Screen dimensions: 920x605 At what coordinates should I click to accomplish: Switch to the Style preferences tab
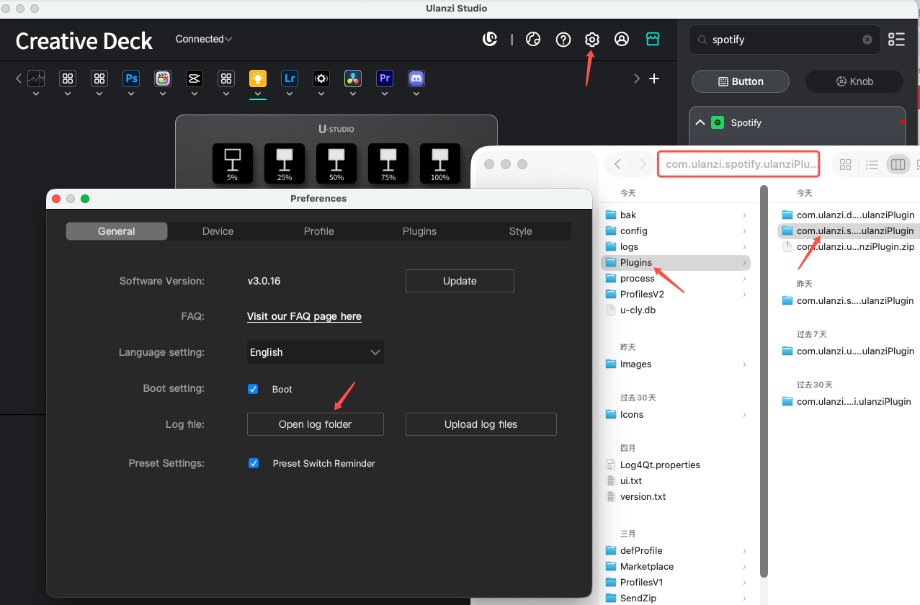point(520,231)
